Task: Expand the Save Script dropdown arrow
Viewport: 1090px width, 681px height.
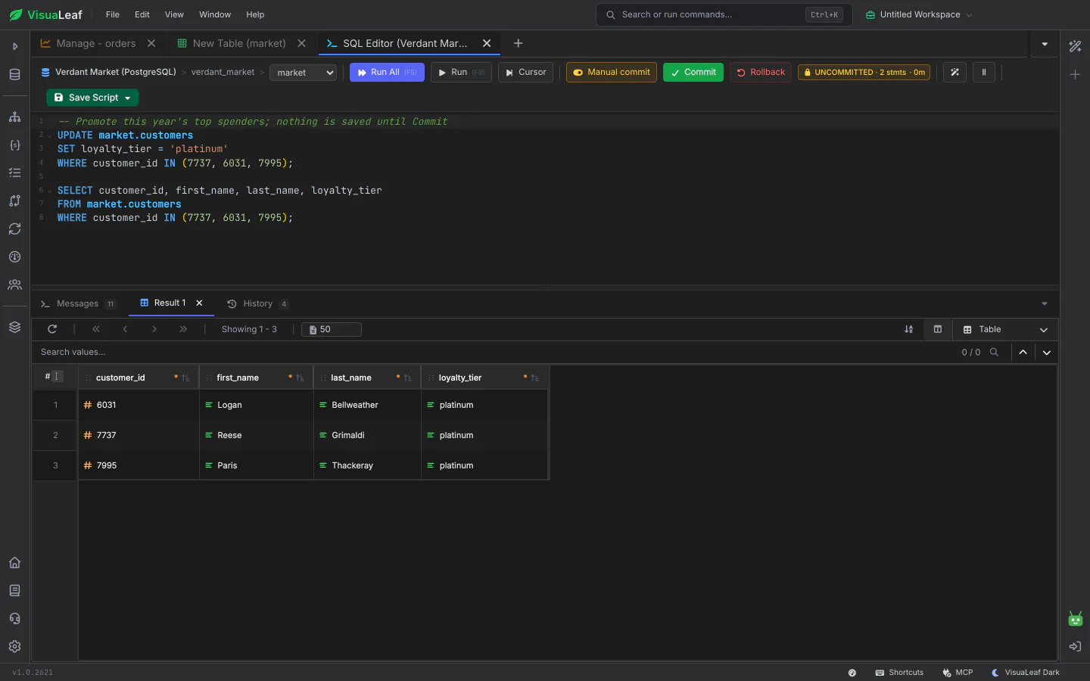Action: 128,98
